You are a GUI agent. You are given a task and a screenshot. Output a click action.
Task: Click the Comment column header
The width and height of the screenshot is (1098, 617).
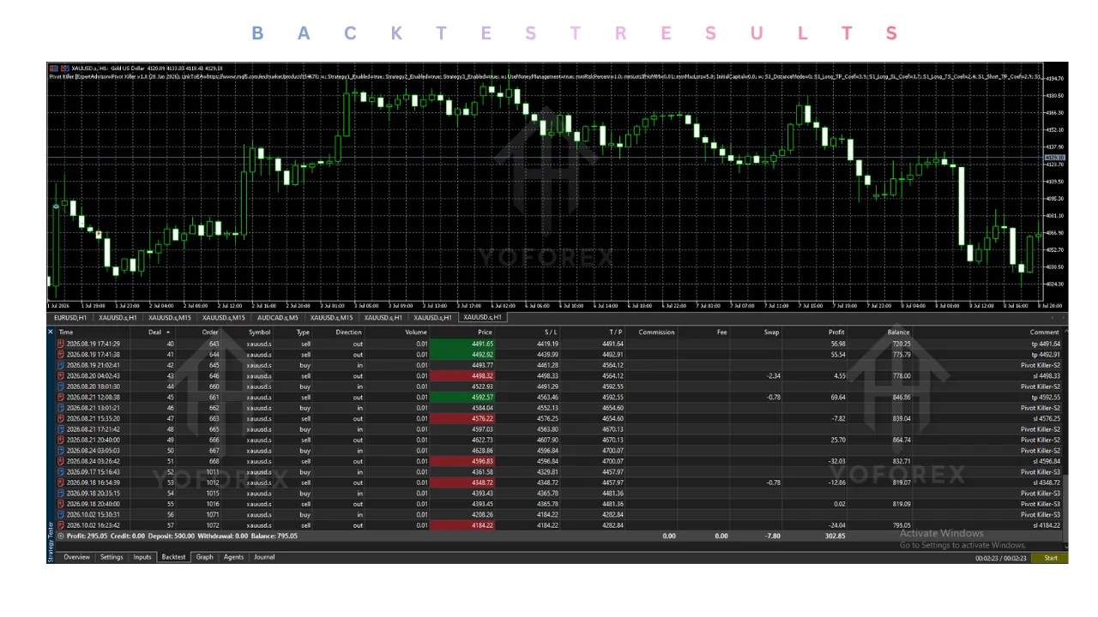[1044, 332]
